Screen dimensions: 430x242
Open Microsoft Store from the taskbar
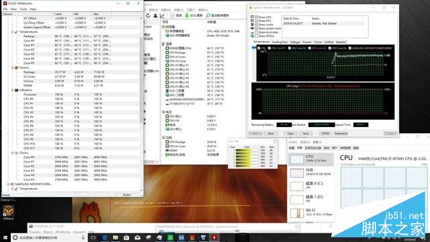pos(126,237)
